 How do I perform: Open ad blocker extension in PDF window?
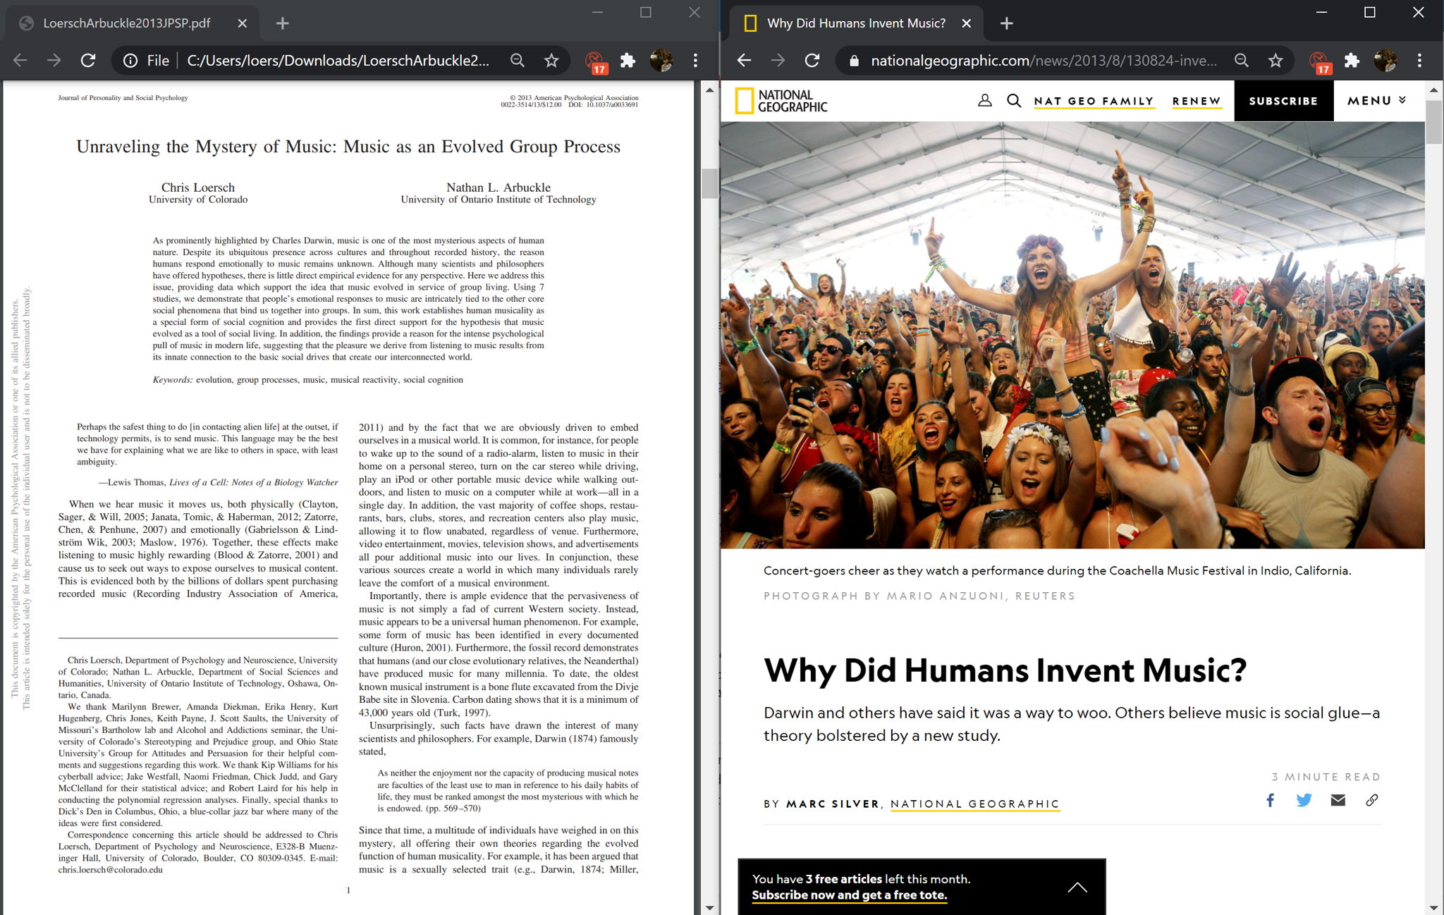pos(596,61)
